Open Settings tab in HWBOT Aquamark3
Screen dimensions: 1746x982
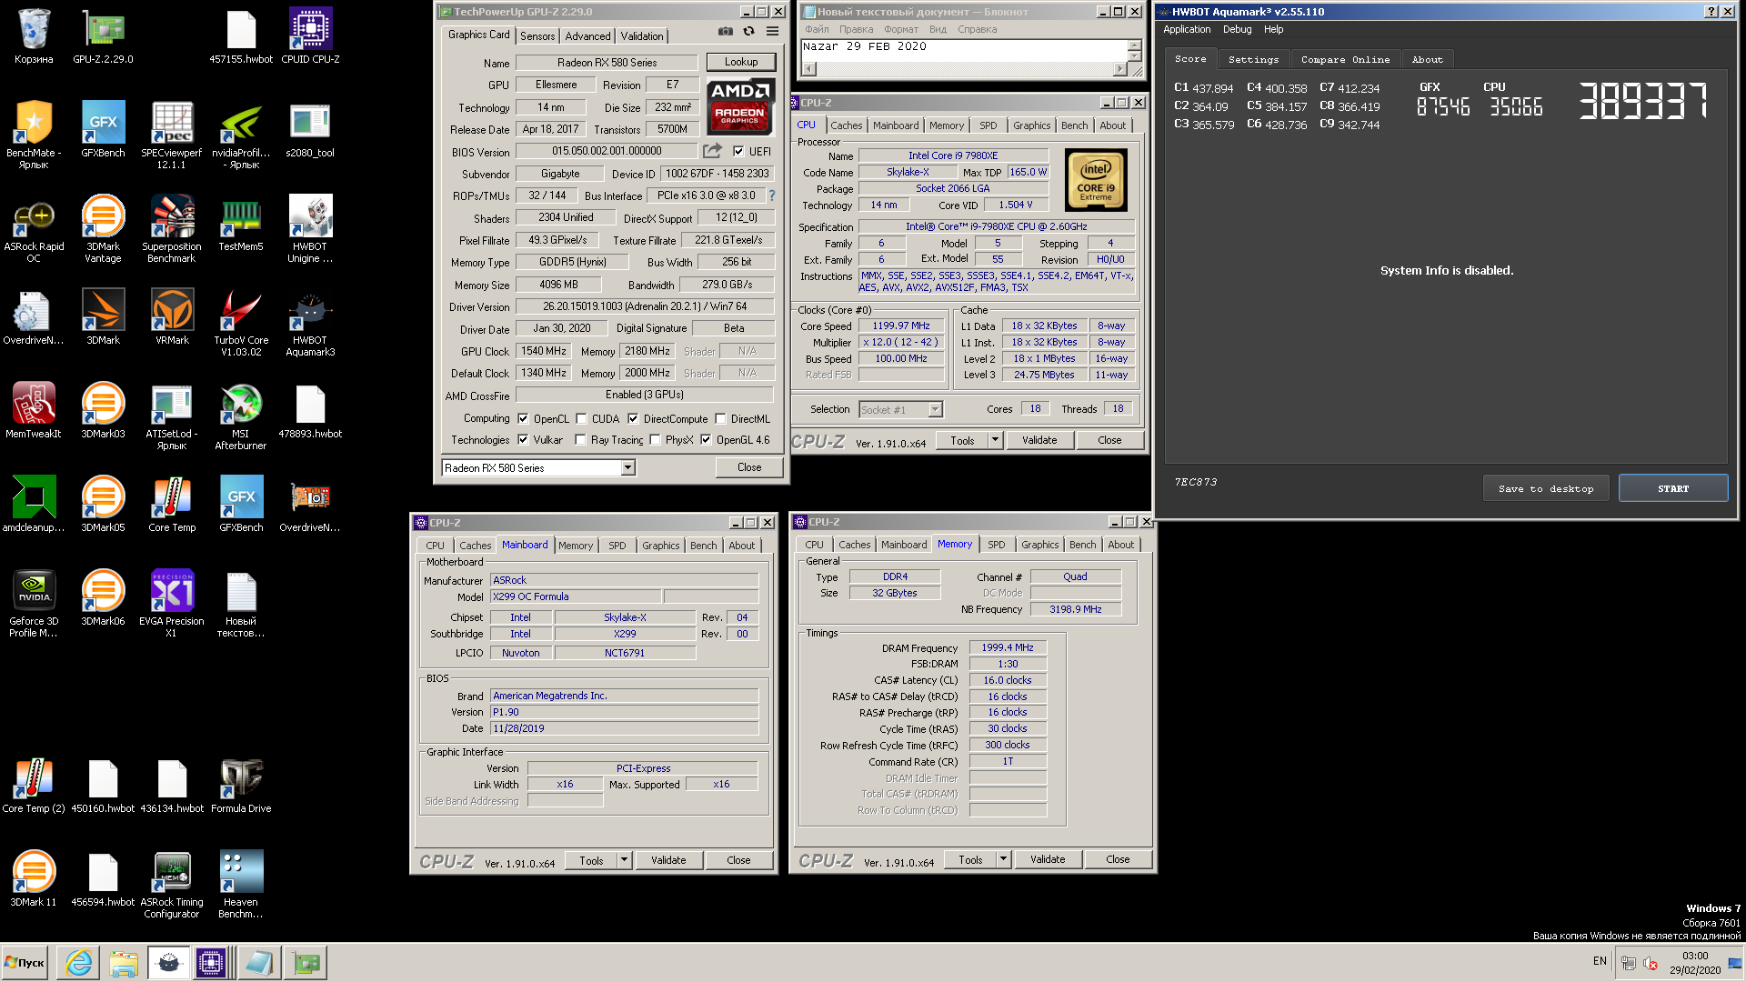click(1253, 59)
